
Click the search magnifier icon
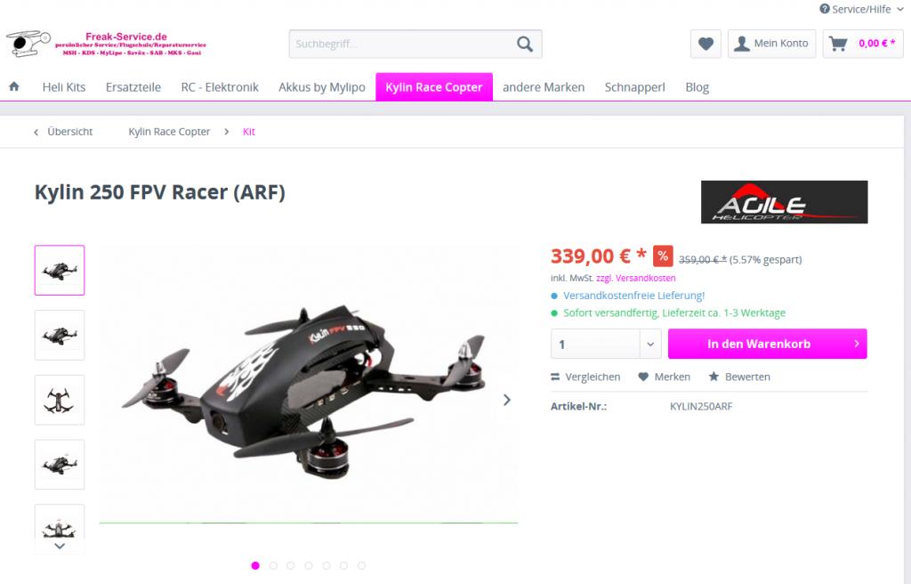(x=525, y=45)
